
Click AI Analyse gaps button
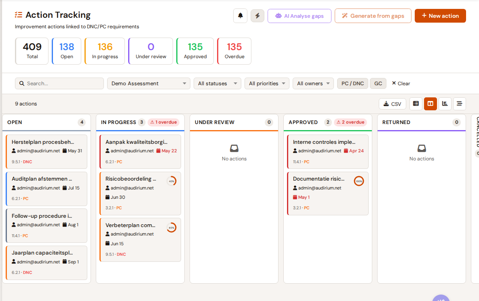tap(300, 16)
